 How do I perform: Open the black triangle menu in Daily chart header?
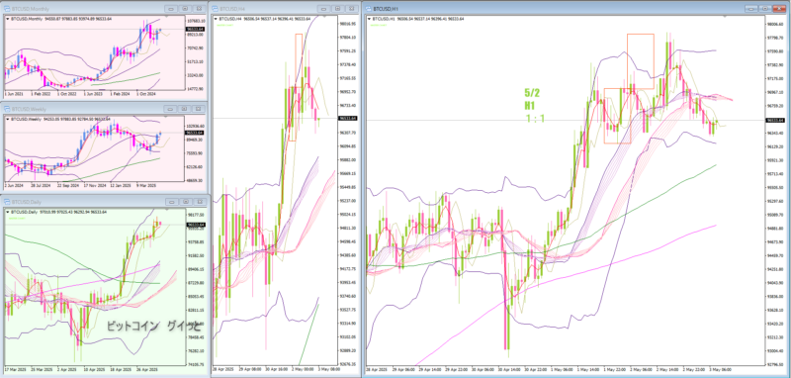(x=7, y=212)
